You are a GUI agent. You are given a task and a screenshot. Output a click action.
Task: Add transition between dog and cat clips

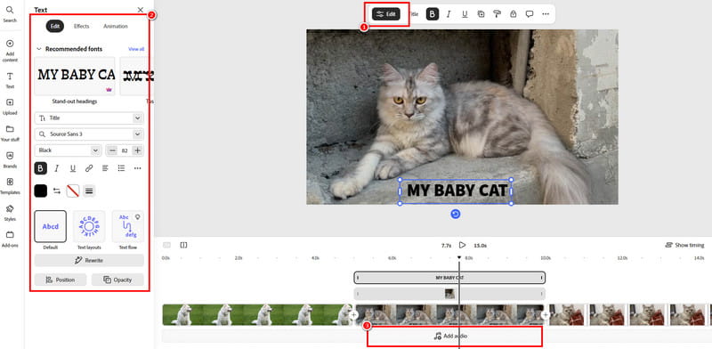pyautogui.click(x=353, y=315)
